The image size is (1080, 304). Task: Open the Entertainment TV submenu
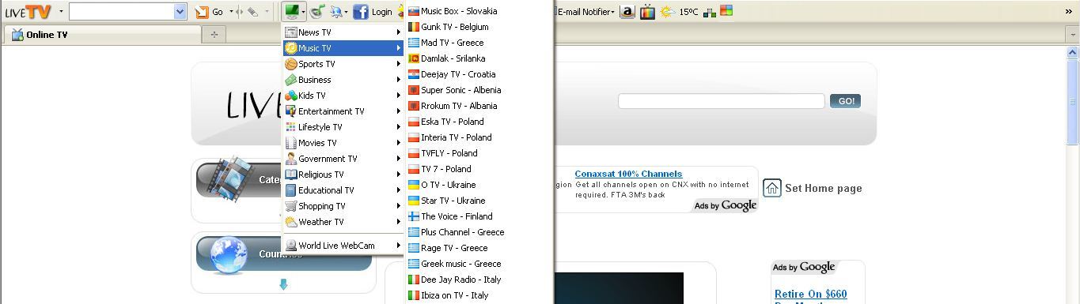[343, 111]
